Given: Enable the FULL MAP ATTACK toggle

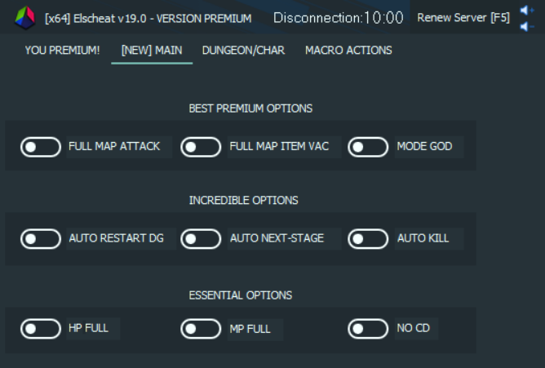Looking at the screenshot, I should (41, 147).
